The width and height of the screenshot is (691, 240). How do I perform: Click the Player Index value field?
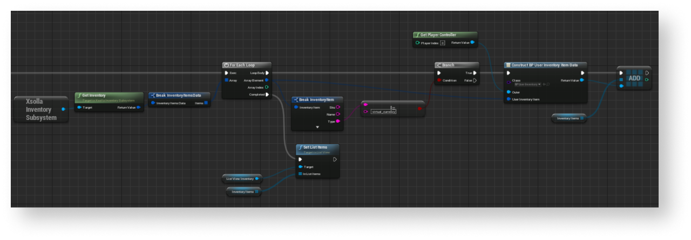click(442, 43)
